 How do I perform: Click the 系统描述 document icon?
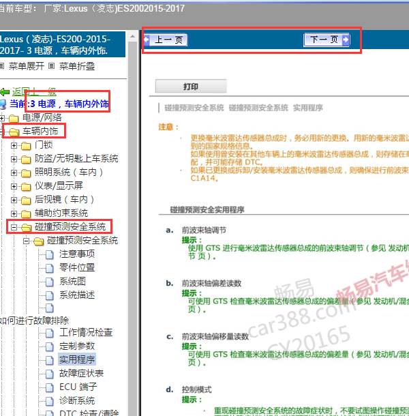49,295
